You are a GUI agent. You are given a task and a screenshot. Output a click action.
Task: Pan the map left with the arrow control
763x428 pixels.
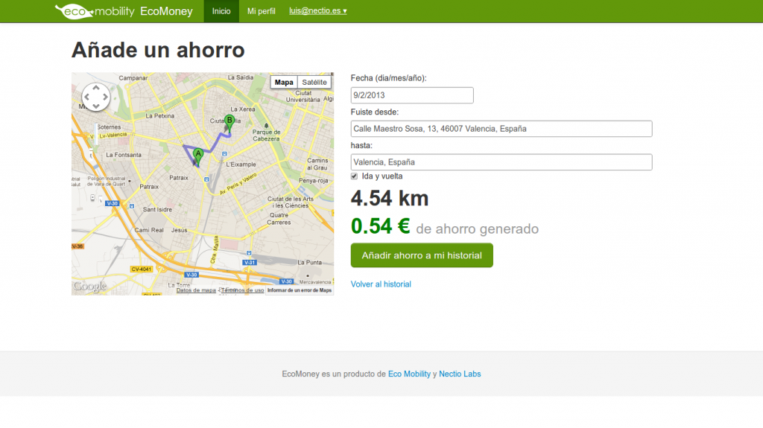point(86,97)
